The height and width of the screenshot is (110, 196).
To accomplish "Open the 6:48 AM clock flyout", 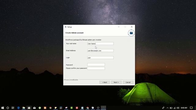I will [x=184, y=108].
